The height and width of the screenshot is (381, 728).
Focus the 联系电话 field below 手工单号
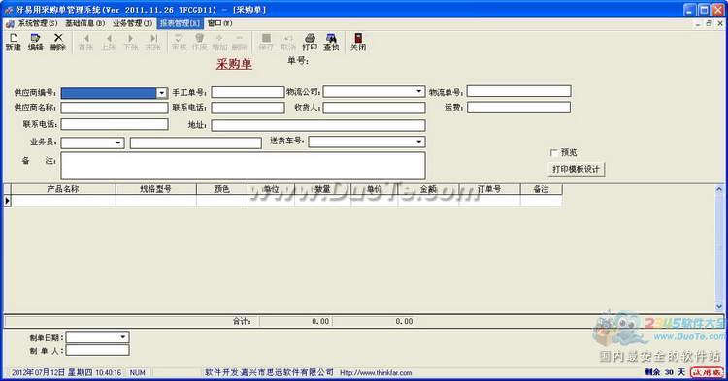click(248, 108)
